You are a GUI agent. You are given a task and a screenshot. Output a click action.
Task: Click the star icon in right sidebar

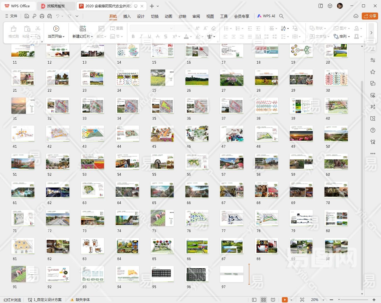click(373, 72)
